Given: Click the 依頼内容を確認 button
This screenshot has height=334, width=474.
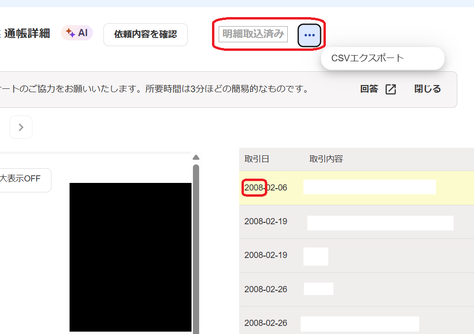Looking at the screenshot, I should [x=145, y=35].
